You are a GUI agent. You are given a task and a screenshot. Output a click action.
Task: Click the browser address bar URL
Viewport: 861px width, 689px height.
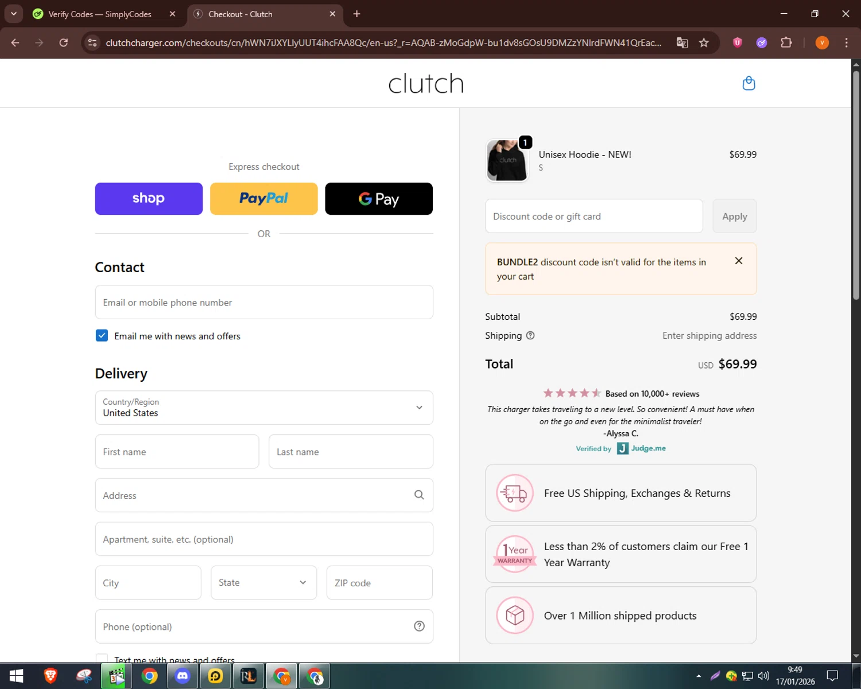click(383, 42)
